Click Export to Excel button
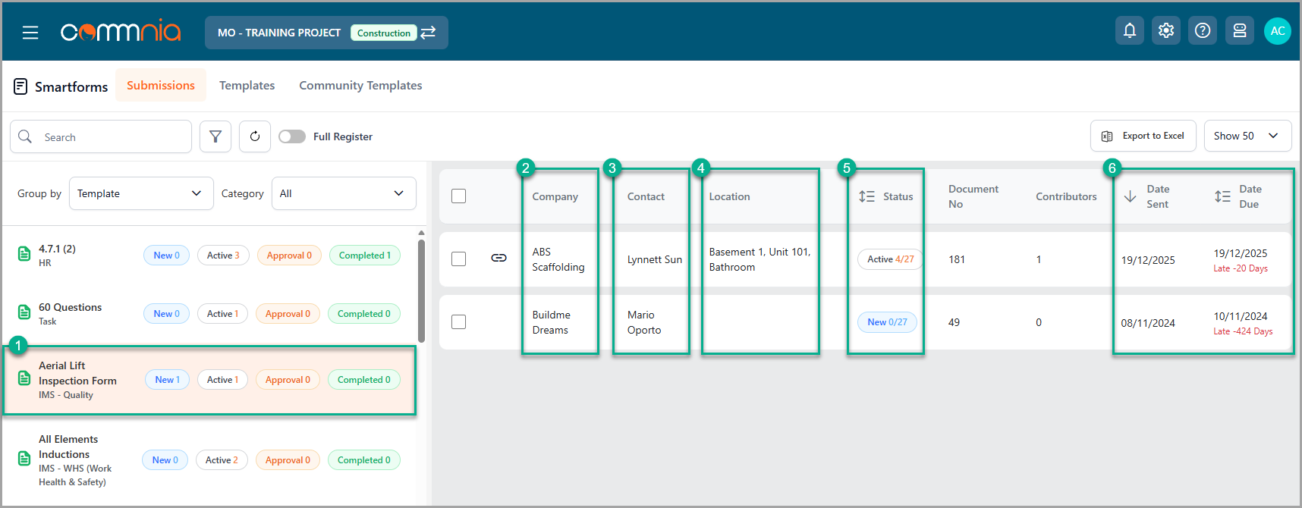1302x508 pixels. (1143, 136)
